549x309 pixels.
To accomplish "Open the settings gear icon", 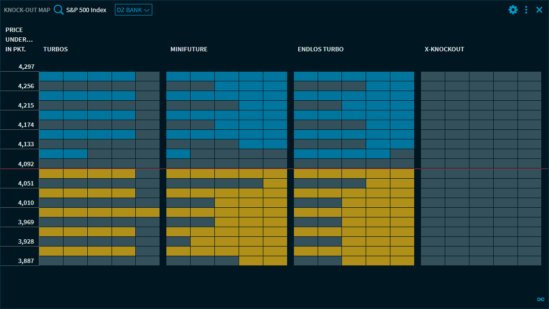I will (513, 10).
